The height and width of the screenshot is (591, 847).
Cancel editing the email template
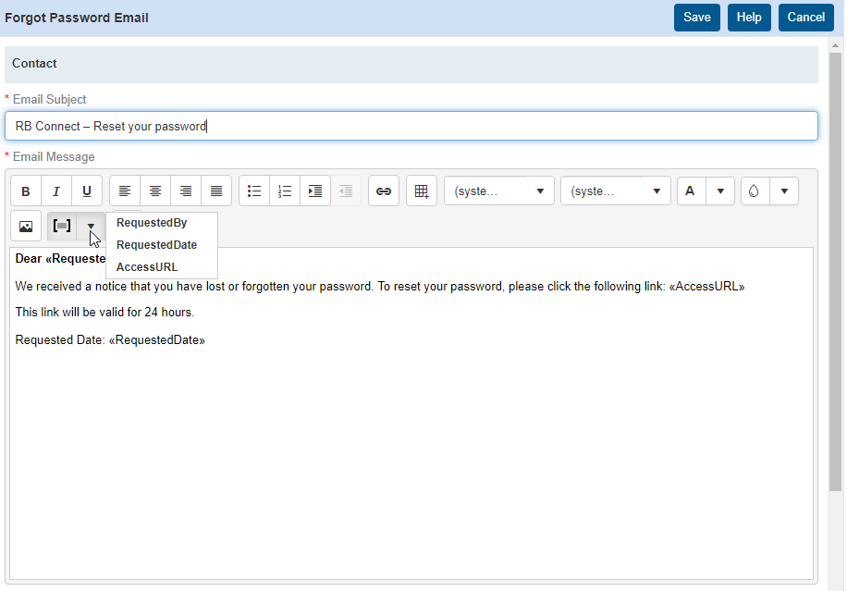click(x=805, y=17)
